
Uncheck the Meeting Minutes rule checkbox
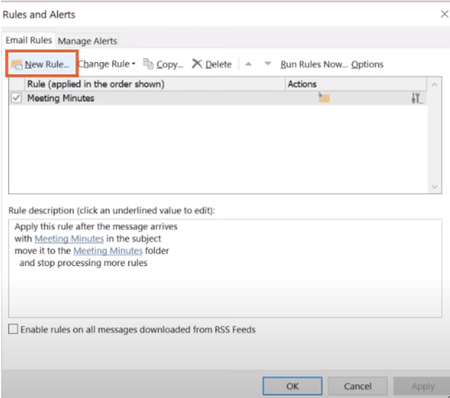(17, 98)
